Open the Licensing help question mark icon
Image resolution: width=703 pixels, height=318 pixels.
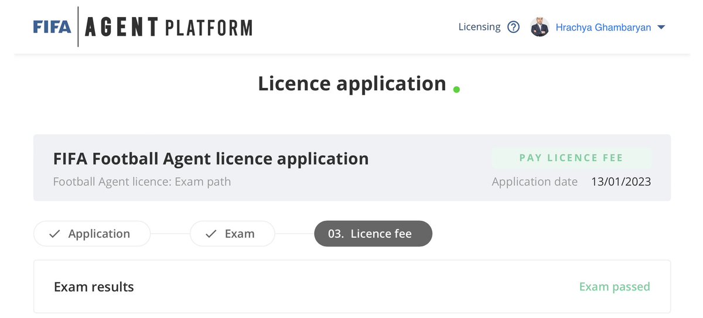[x=513, y=27]
